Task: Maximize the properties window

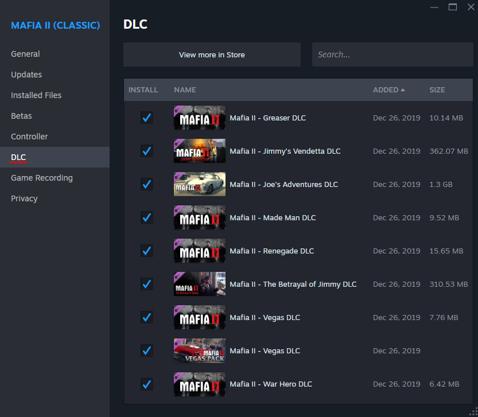Action: tap(453, 7)
